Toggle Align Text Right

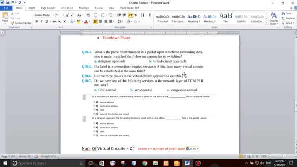click(105, 21)
